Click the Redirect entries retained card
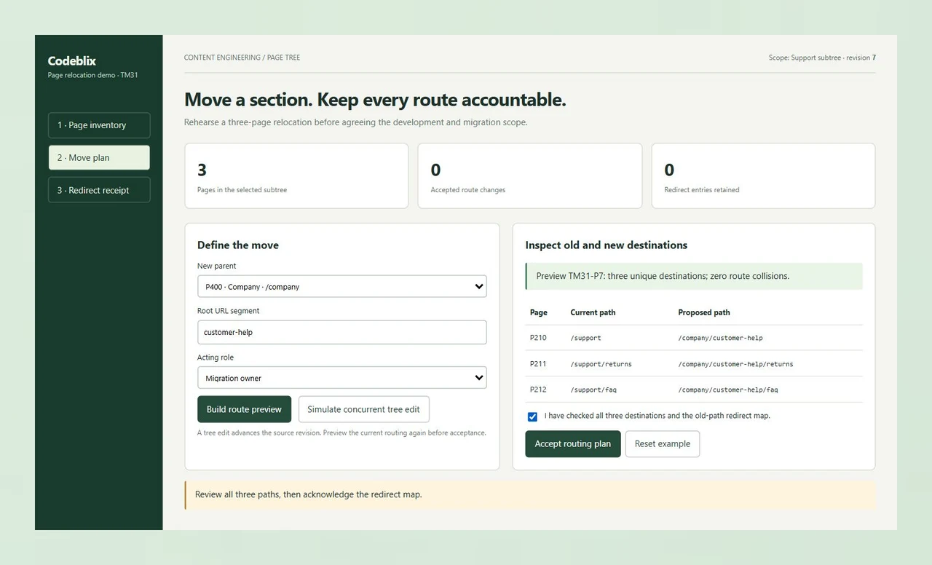The width and height of the screenshot is (932, 565). (763, 175)
